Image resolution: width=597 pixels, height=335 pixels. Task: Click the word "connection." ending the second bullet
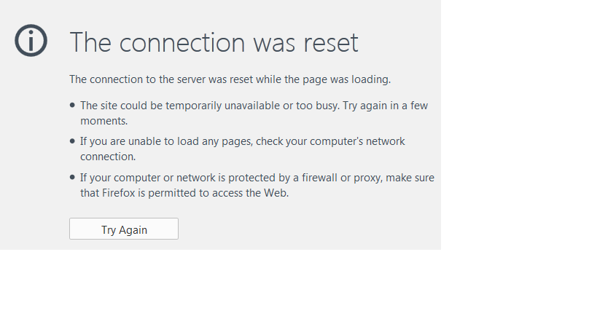click(108, 157)
